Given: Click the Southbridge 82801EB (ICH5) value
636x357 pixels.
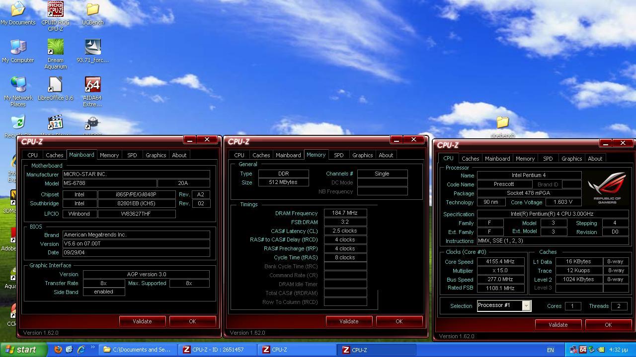Looking at the screenshot, I should click(x=137, y=203).
